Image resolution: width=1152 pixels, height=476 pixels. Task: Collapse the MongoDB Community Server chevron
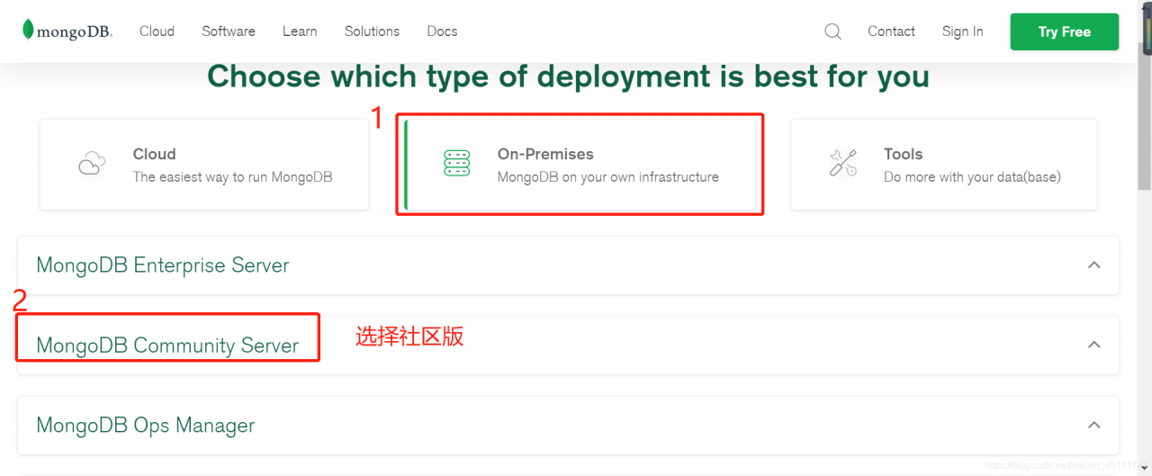pyautogui.click(x=1094, y=345)
